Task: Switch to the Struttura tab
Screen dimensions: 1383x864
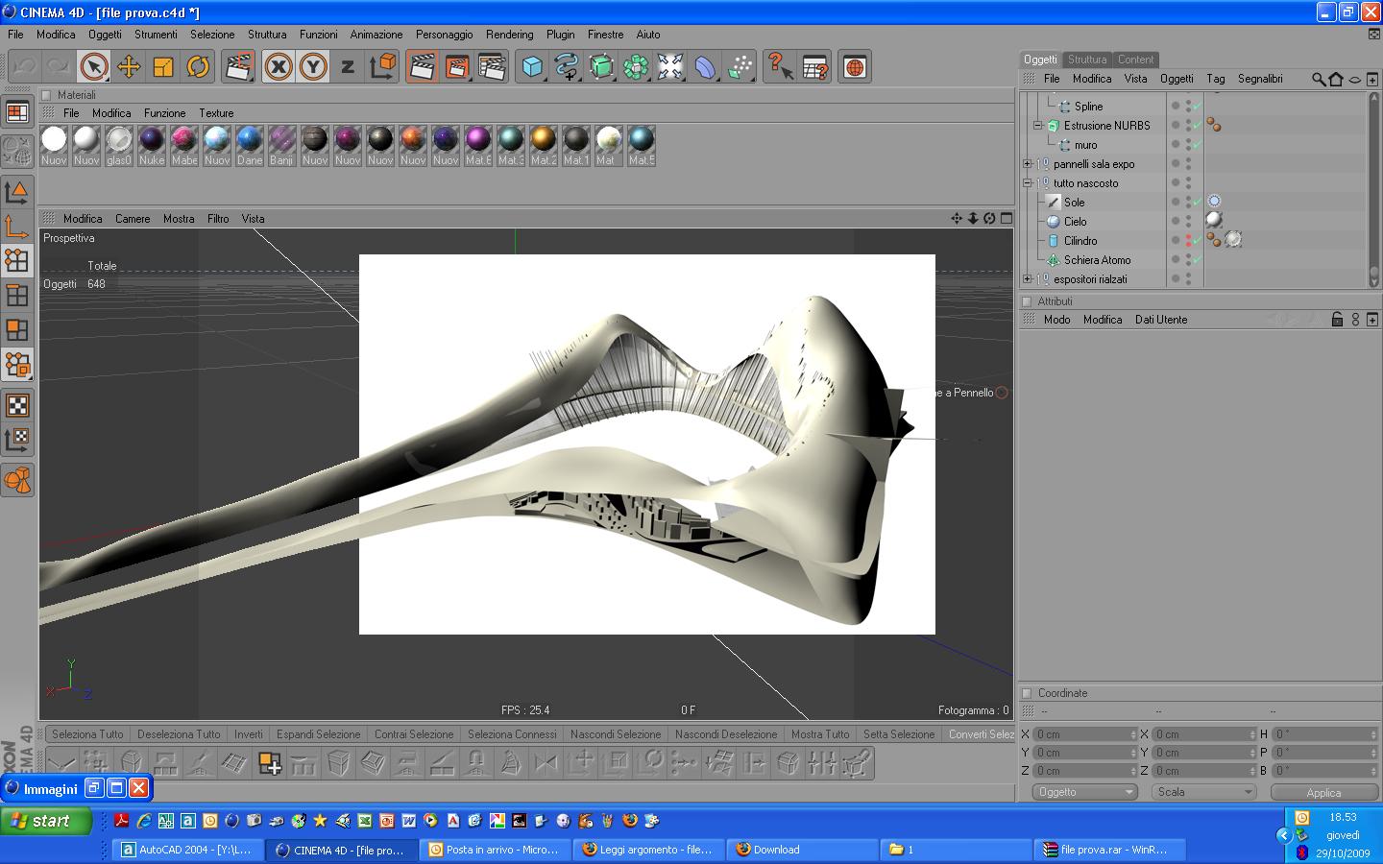Action: click(1087, 59)
